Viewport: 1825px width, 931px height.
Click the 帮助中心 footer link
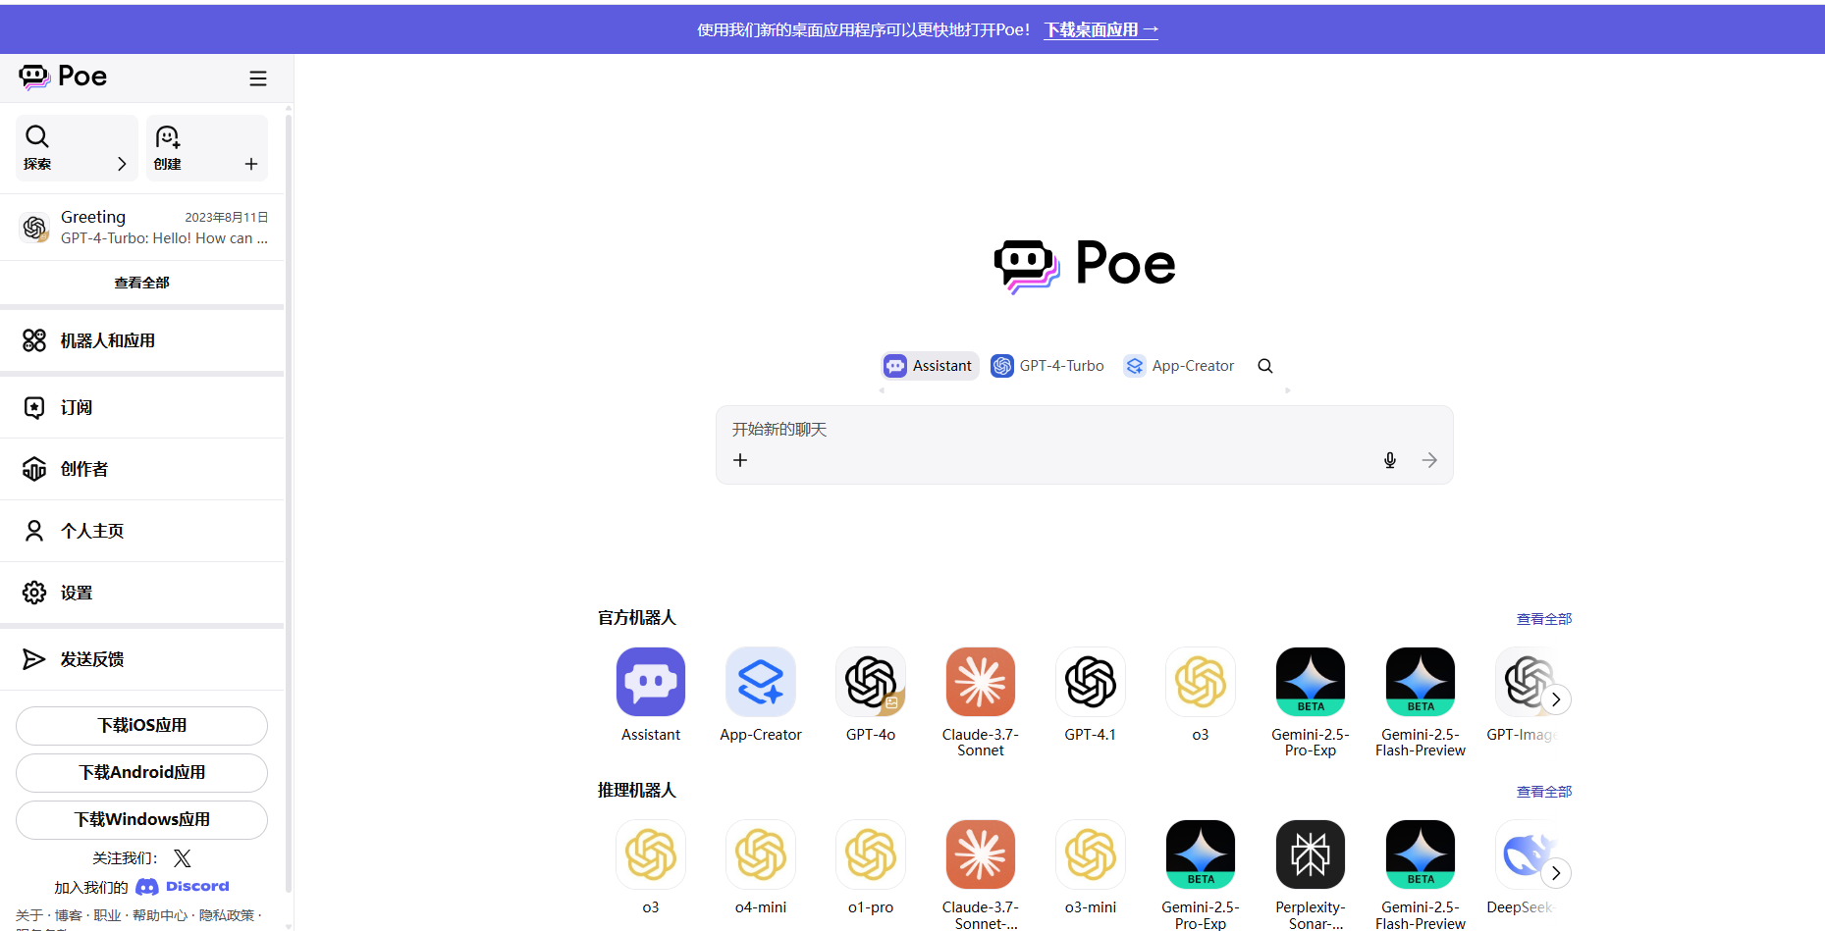click(x=160, y=915)
